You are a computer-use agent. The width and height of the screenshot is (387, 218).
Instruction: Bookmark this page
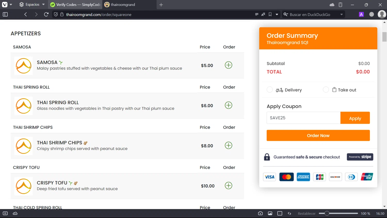click(x=270, y=14)
